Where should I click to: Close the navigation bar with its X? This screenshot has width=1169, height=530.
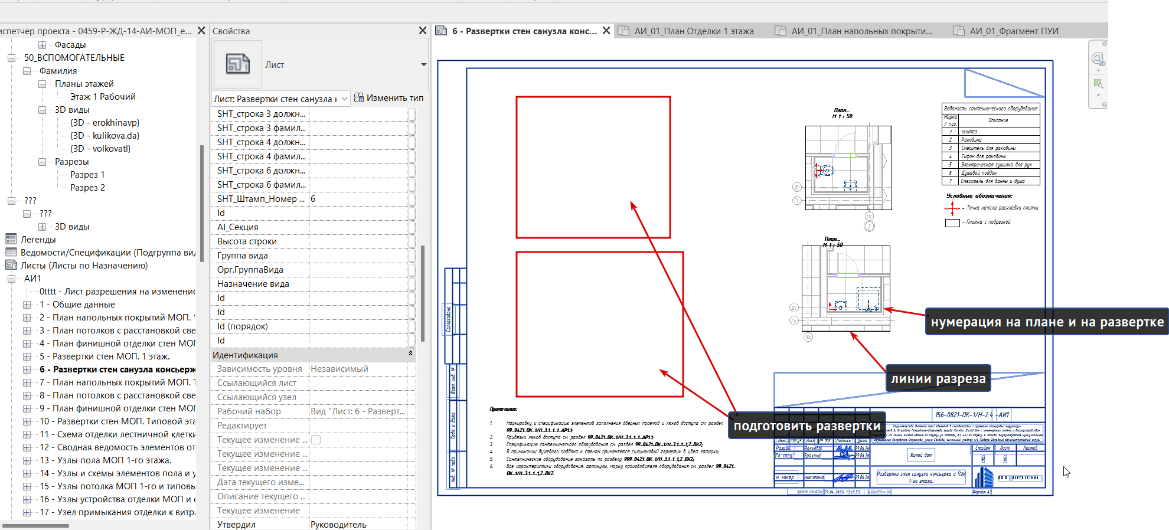1105,44
